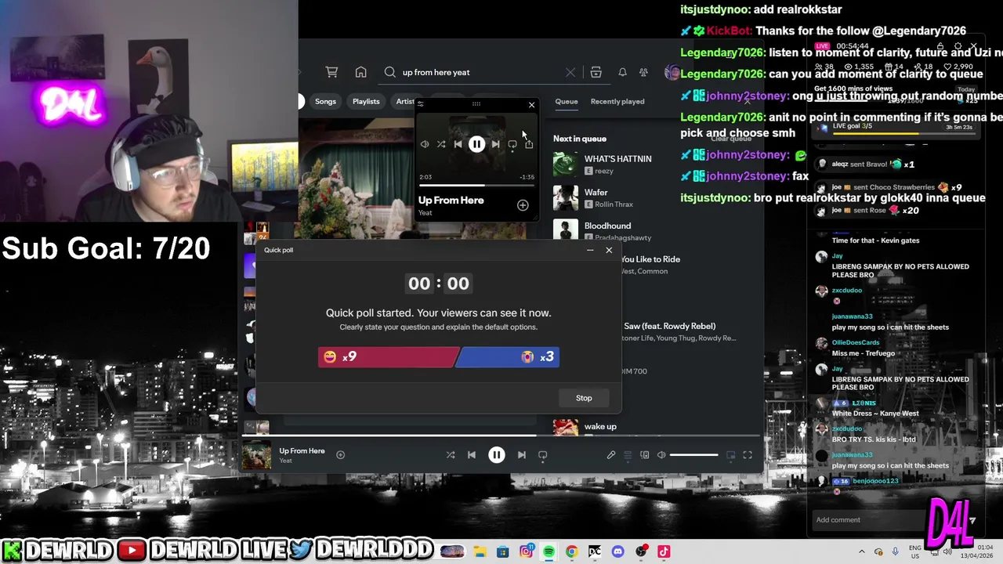Select the red x9 poll option
The image size is (1003, 564).
[x=388, y=357]
